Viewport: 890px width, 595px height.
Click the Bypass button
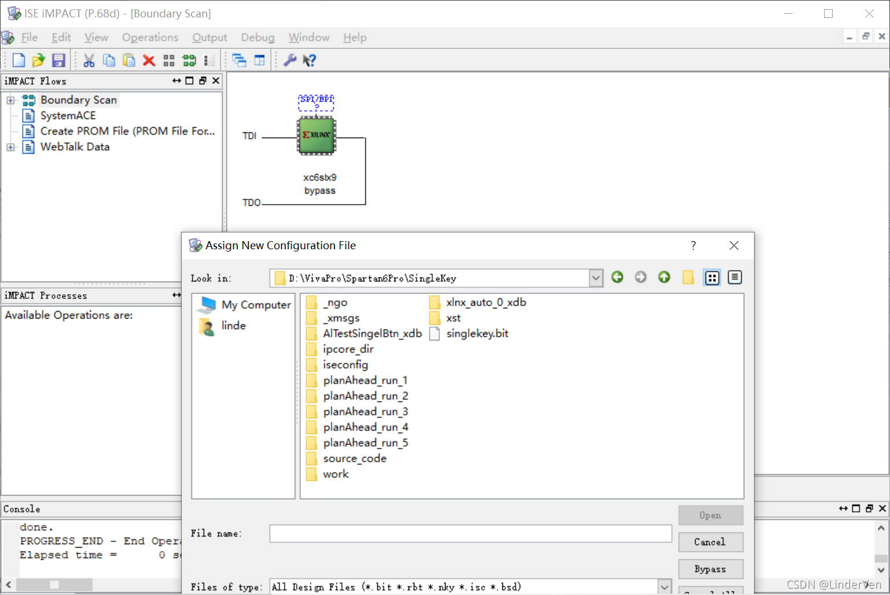click(x=711, y=569)
